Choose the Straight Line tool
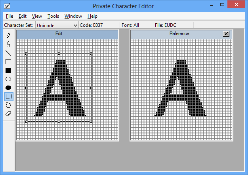The height and width of the screenshot is (175, 248). point(8,53)
